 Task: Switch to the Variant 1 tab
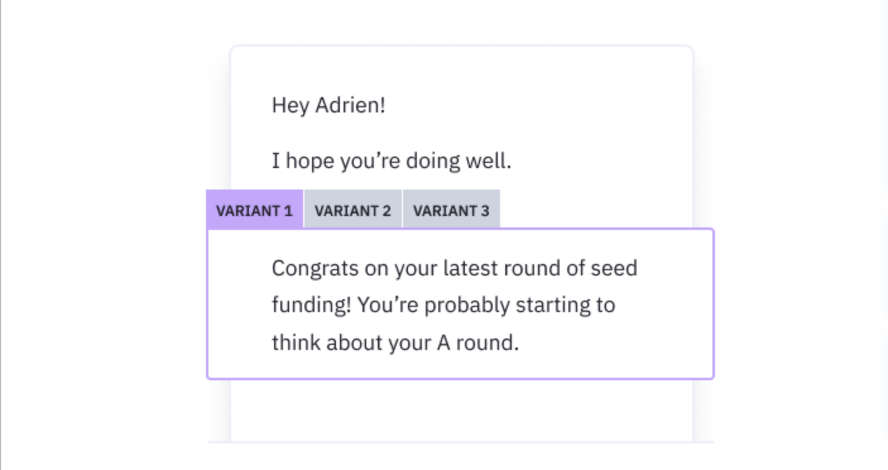[x=255, y=210]
